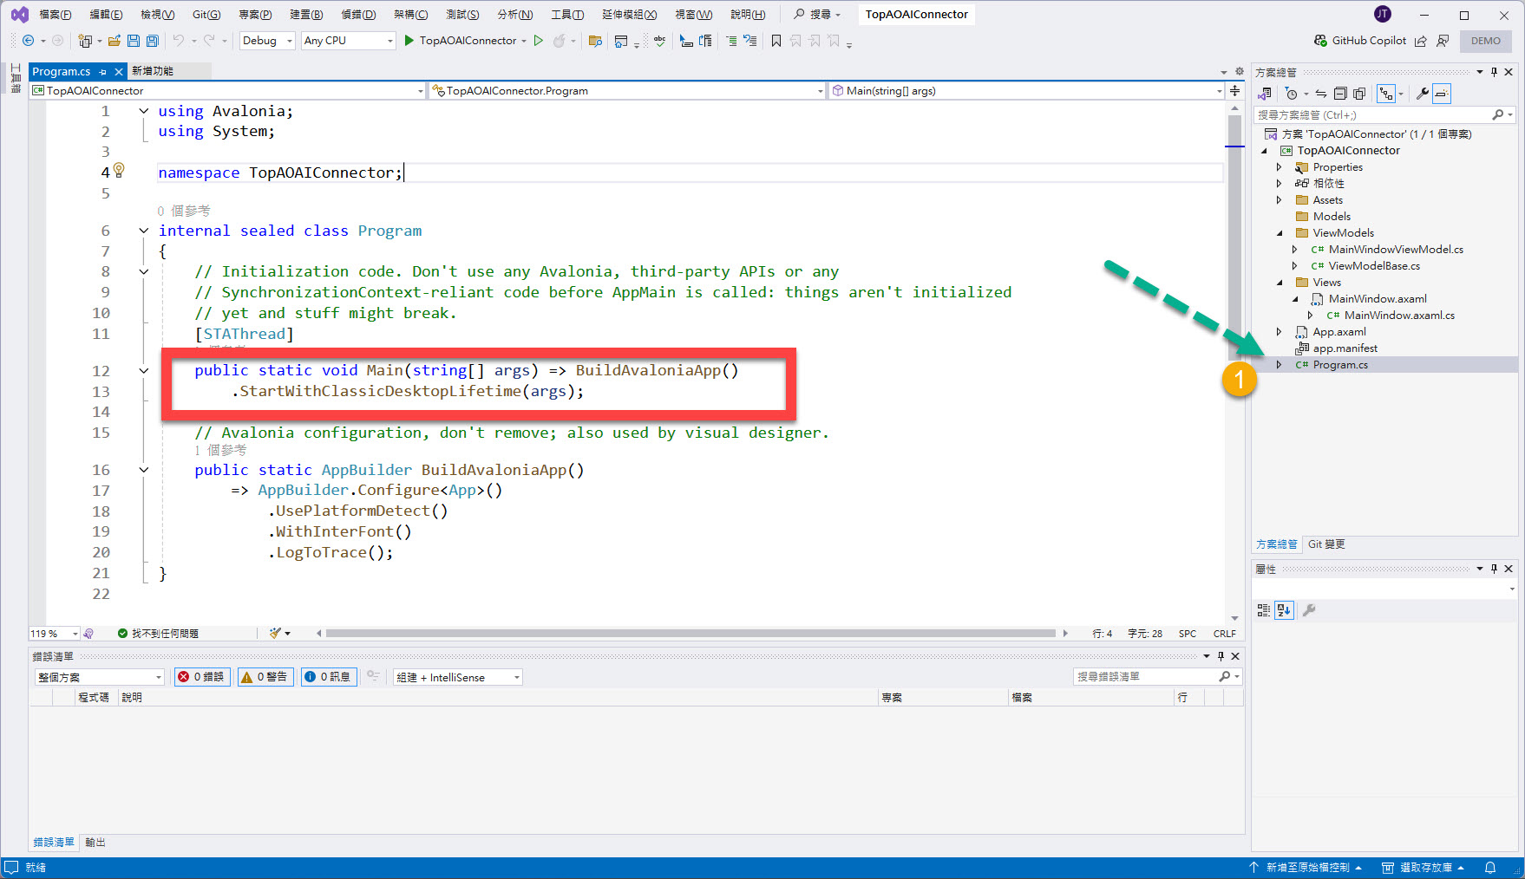Click the code cleanup broom icon
This screenshot has width=1525, height=879.
[x=276, y=634]
